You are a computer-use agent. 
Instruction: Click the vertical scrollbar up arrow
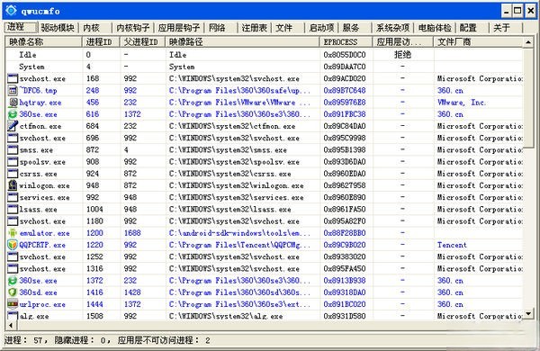point(528,42)
